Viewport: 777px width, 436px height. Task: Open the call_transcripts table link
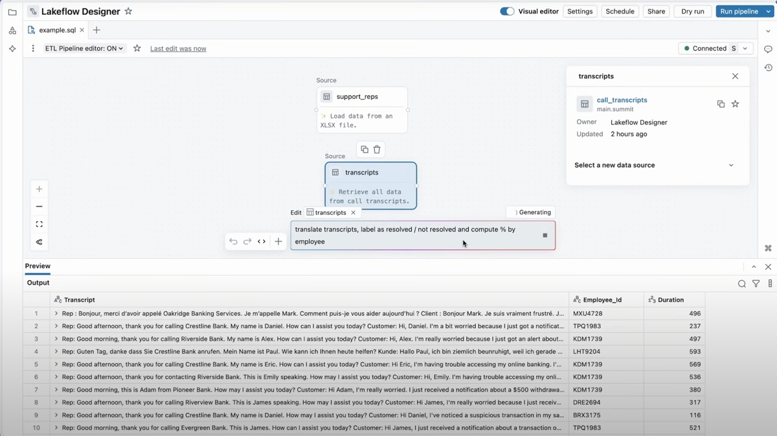622,100
